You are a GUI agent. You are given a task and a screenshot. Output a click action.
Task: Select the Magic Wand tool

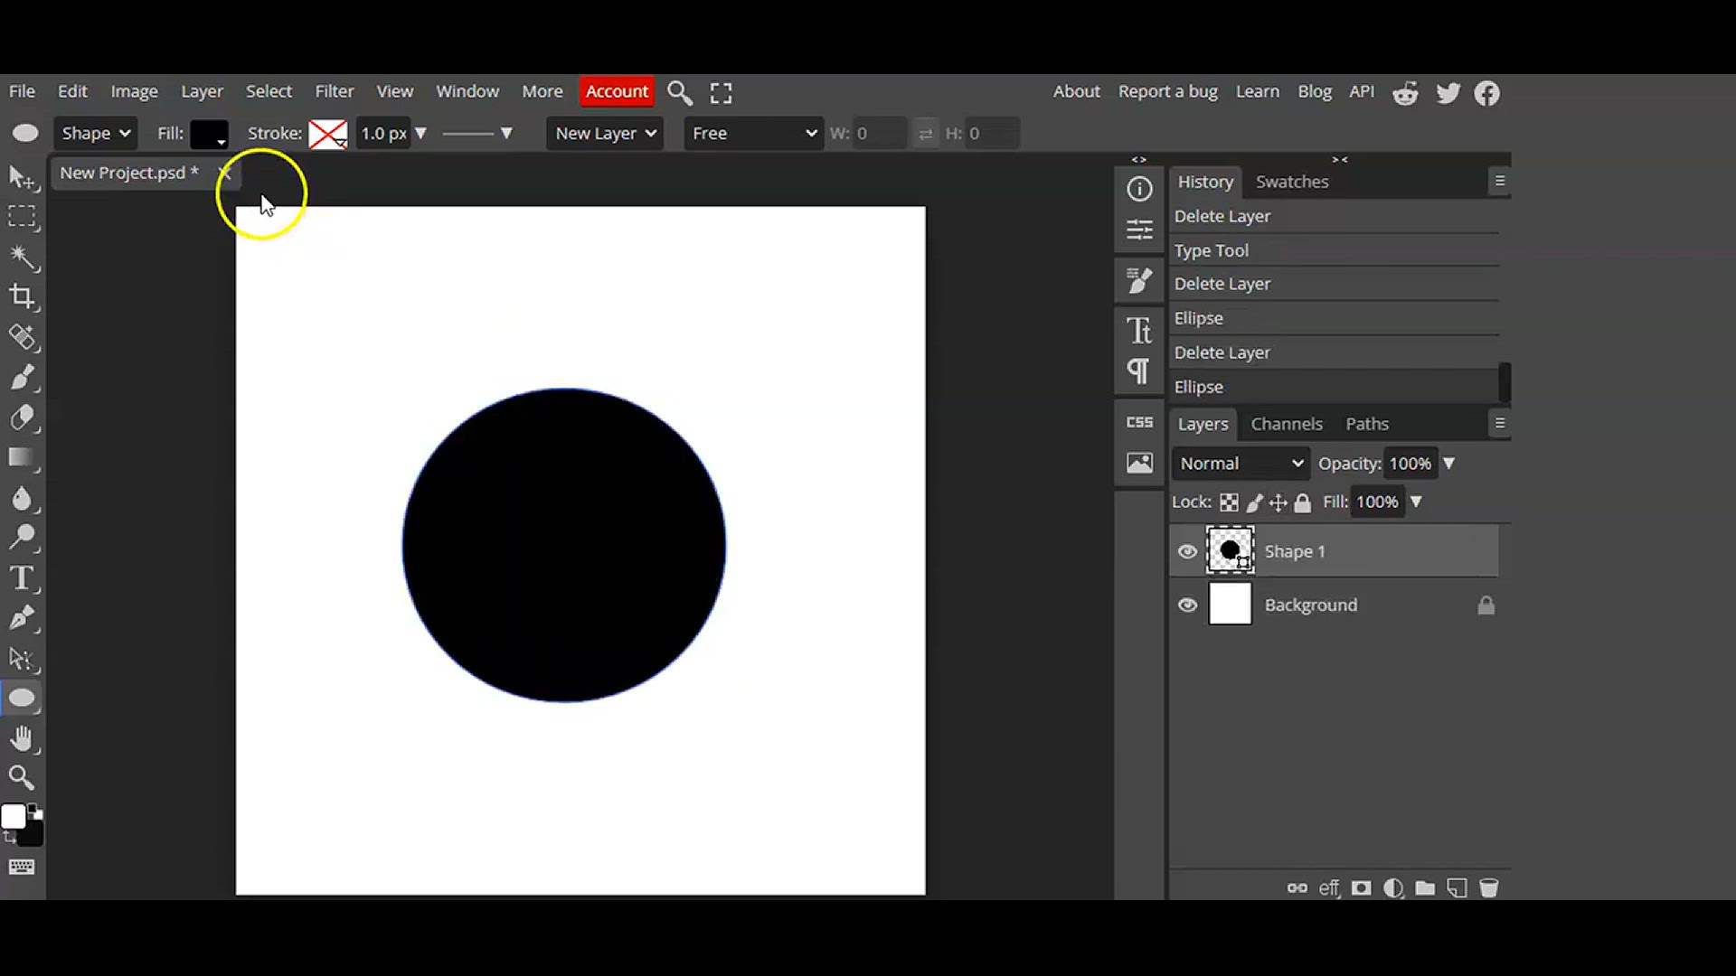(x=23, y=258)
